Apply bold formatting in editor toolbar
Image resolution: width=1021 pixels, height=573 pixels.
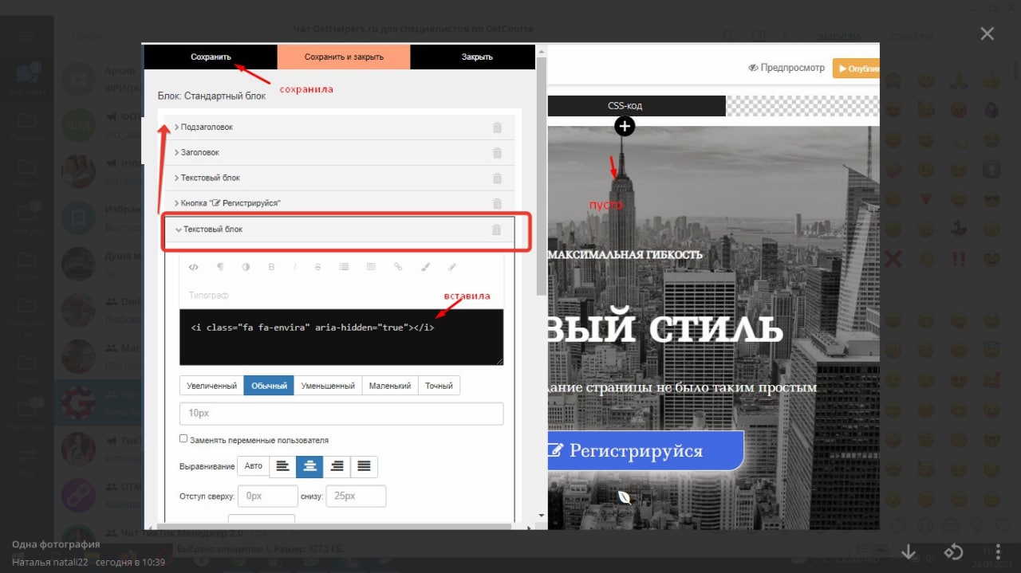pyautogui.click(x=271, y=267)
